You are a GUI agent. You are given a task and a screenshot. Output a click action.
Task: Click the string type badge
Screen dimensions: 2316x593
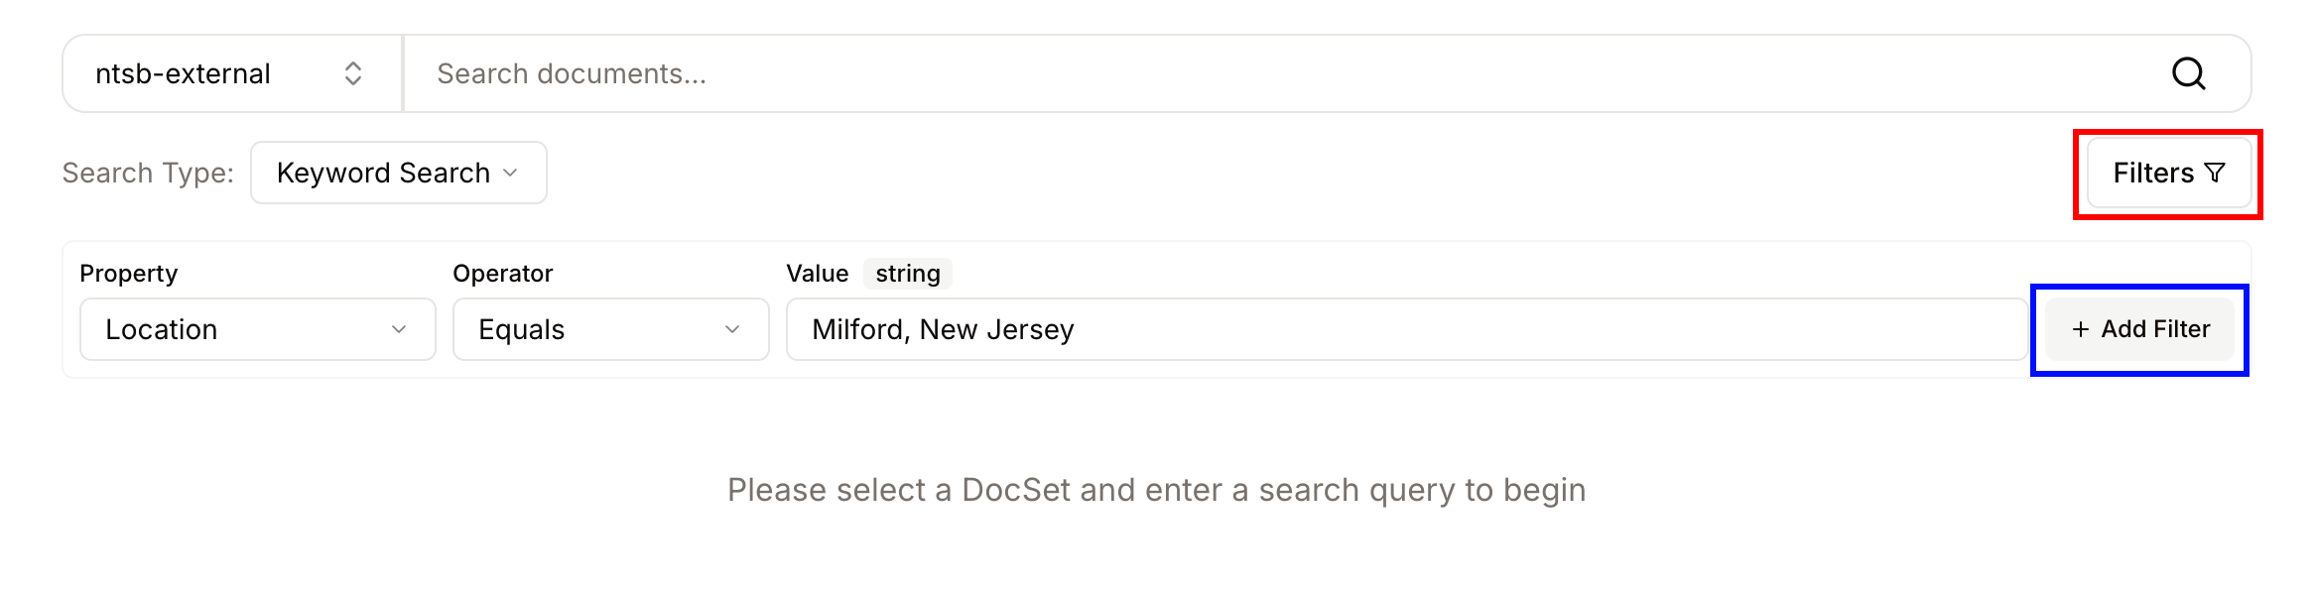tap(907, 274)
